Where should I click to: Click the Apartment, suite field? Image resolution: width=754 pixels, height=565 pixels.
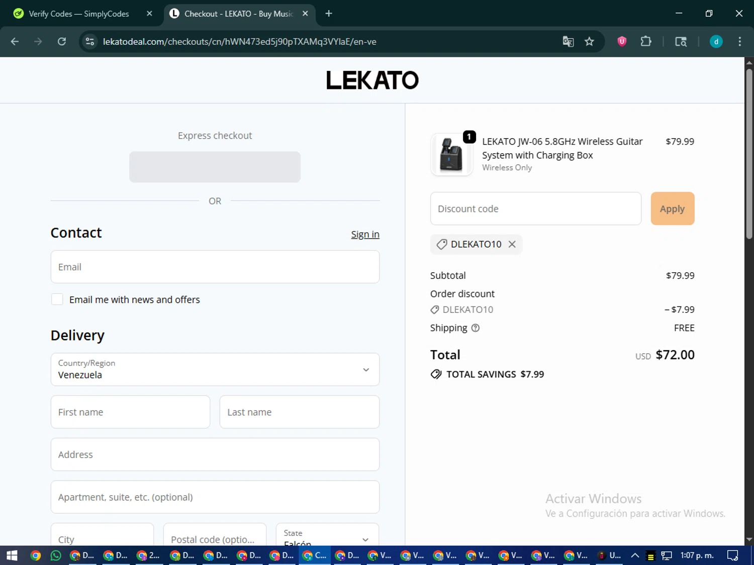[x=215, y=497]
